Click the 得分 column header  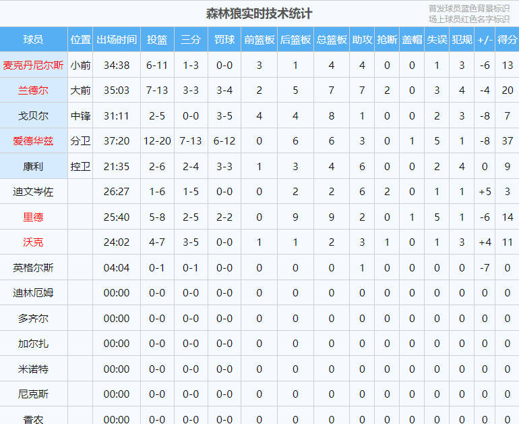coord(507,40)
